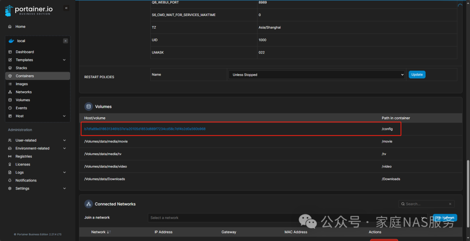The width and height of the screenshot is (470, 241).
Task: Click the Environment-related hard drive icon
Action: coord(10,149)
